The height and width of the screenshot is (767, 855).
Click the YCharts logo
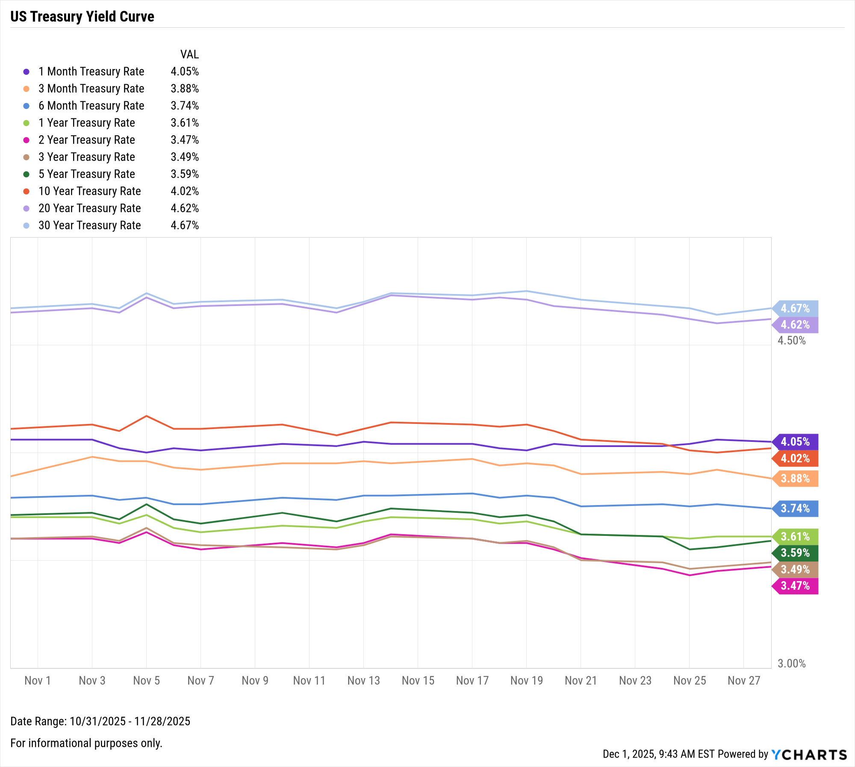[809, 755]
